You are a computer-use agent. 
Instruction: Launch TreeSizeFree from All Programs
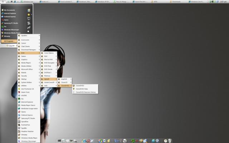[29, 125]
